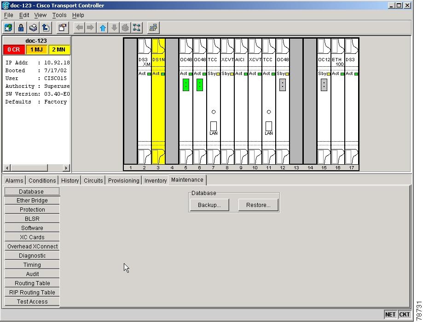Select the OC12 card in slot 15
This screenshot has height=322, width=423.
pyautogui.click(x=324, y=101)
